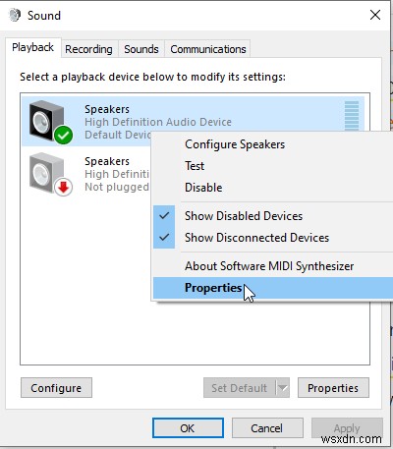393x449 pixels.
Task: Click the Configure button
Action: pos(56,388)
